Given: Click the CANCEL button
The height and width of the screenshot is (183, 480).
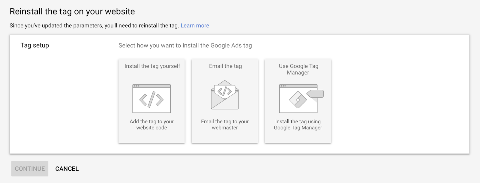Looking at the screenshot, I should click(x=67, y=169).
